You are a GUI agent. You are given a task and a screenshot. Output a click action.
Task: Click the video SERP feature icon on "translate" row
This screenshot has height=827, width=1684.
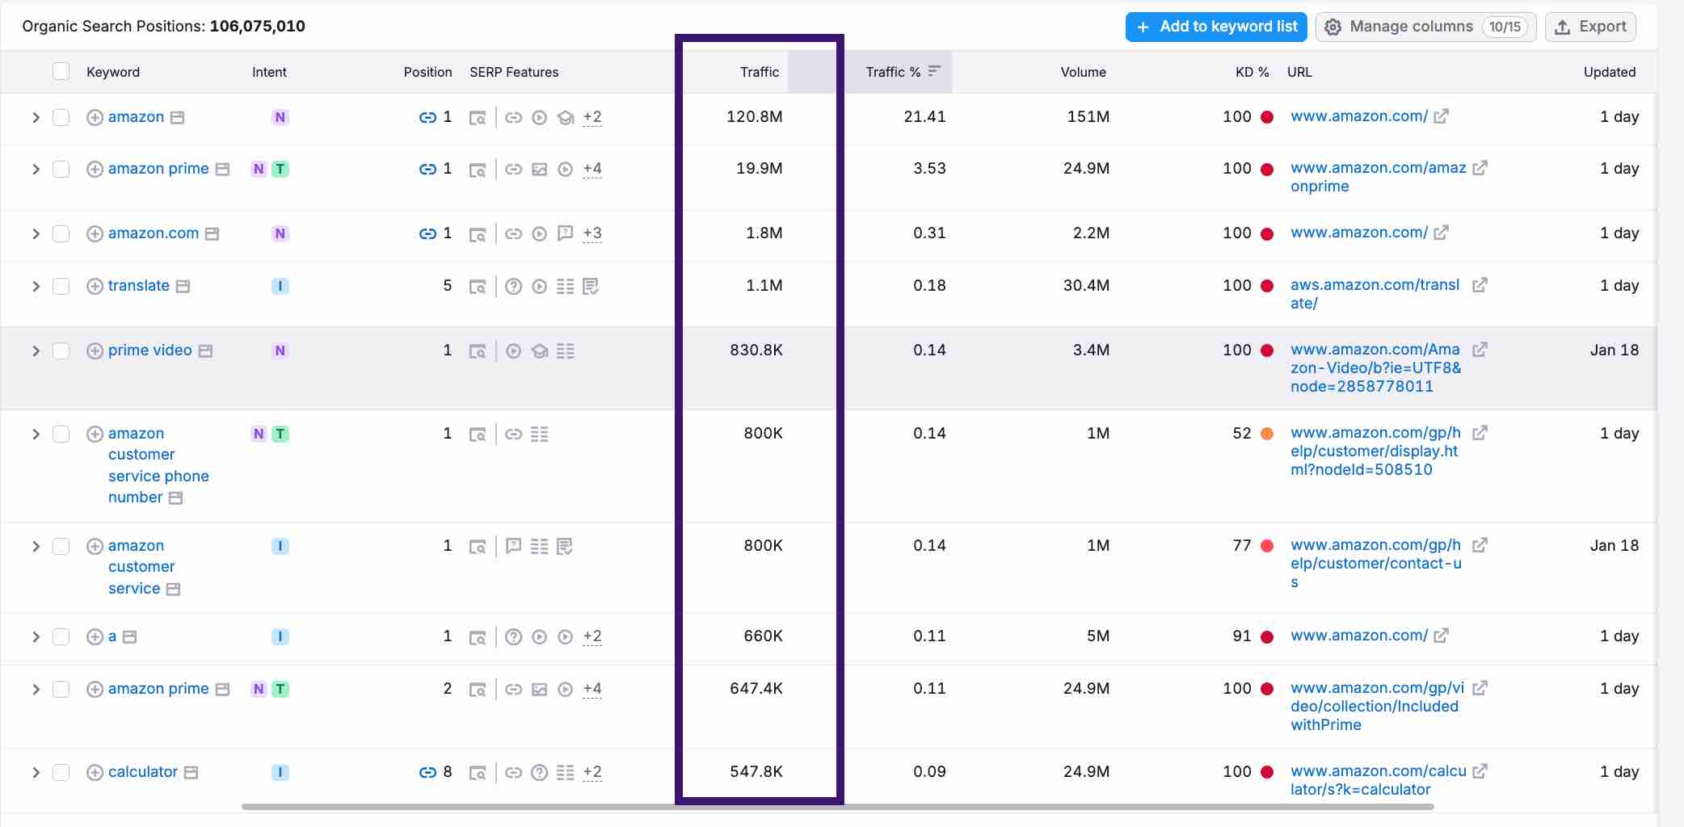(x=540, y=285)
